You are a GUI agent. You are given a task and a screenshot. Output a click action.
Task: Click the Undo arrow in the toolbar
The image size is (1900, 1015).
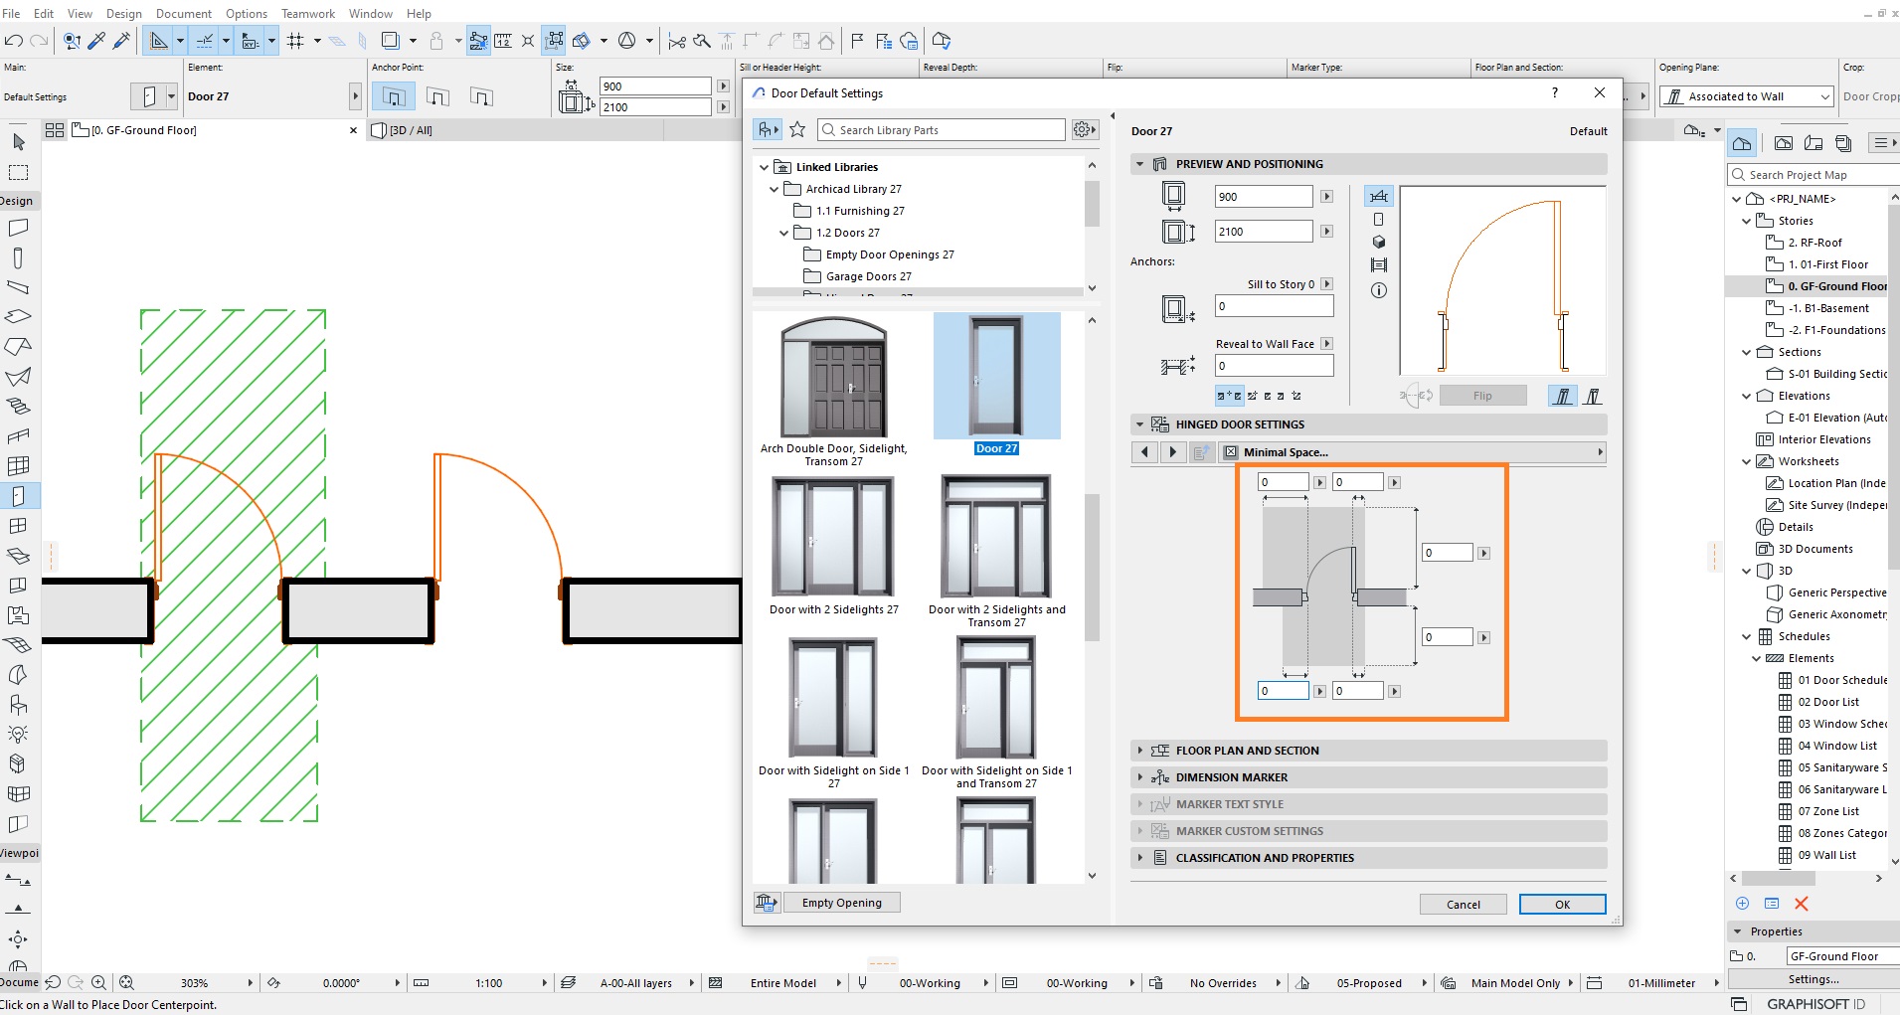tap(14, 41)
